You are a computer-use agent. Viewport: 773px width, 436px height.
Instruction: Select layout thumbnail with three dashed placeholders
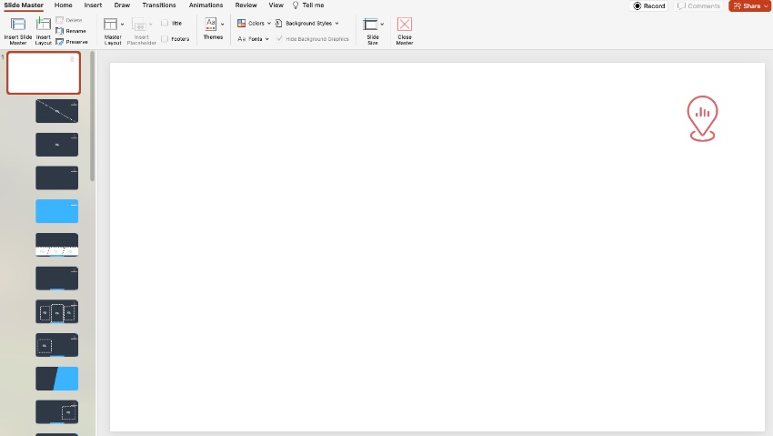(56, 311)
